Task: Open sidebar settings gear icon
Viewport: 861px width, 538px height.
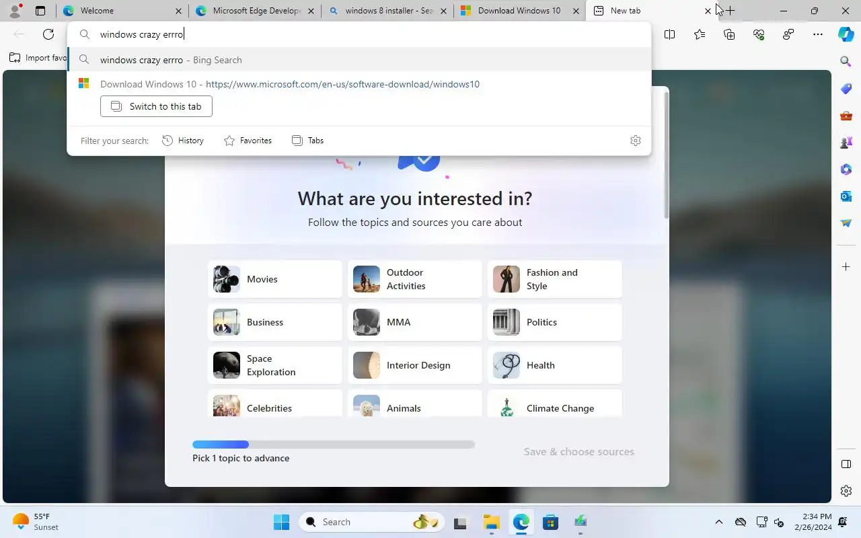Action: [x=846, y=491]
